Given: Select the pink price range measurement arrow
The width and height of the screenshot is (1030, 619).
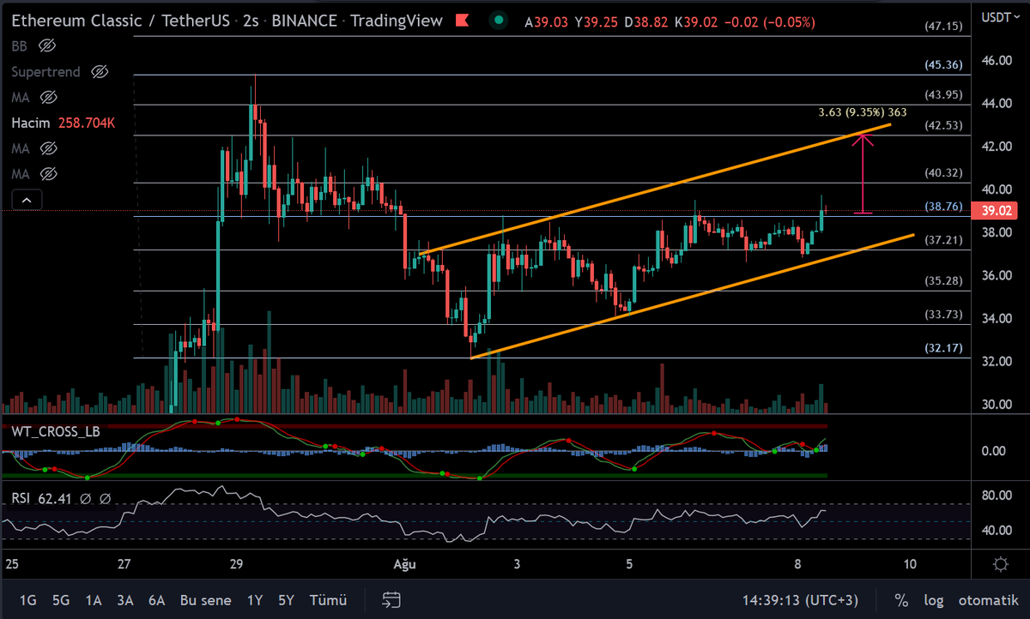Looking at the screenshot, I should (863, 172).
